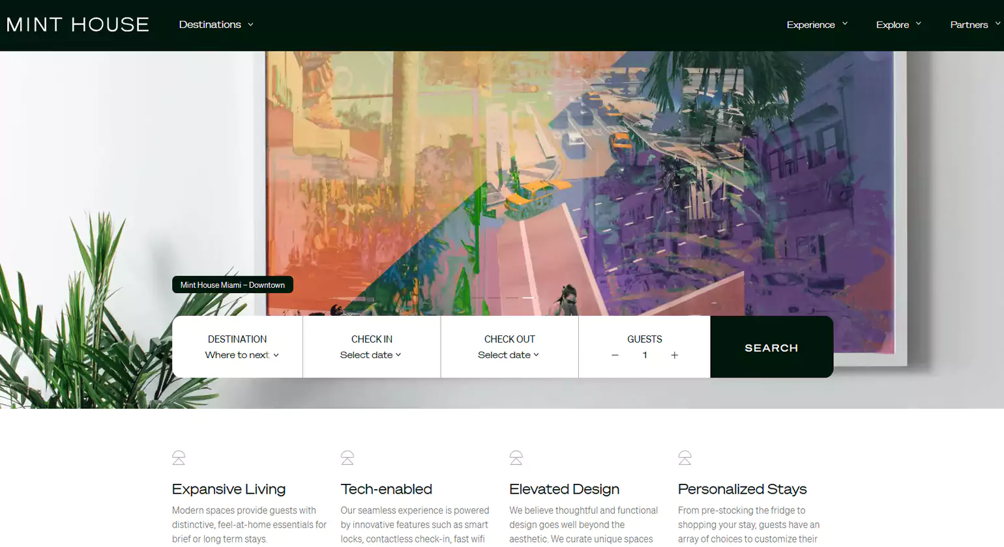The image size is (1004, 547).
Task: Click the icon above Personalized Stays
Action: [685, 458]
